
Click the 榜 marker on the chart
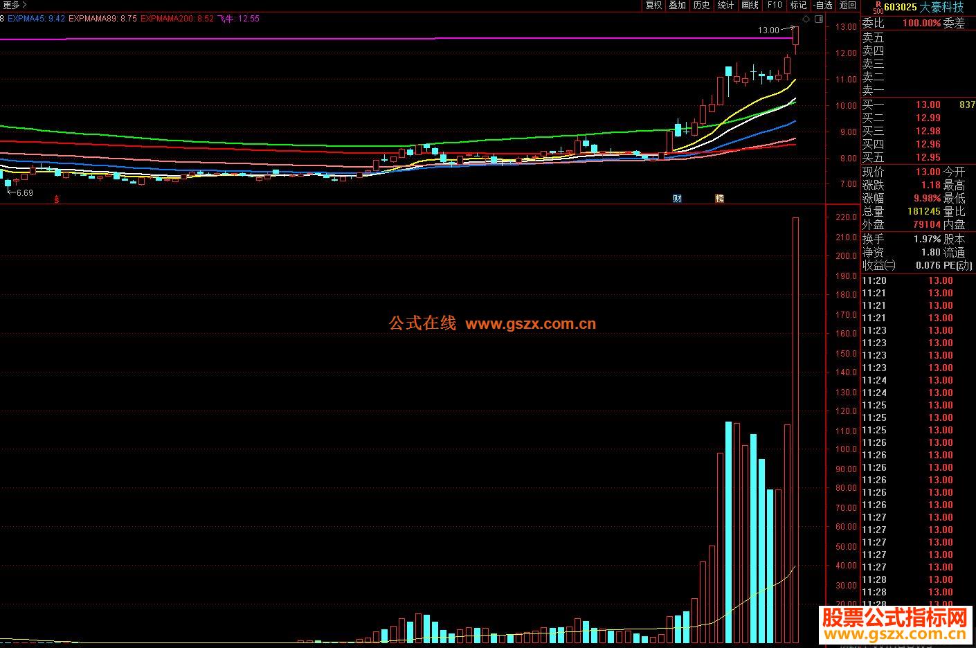(719, 198)
